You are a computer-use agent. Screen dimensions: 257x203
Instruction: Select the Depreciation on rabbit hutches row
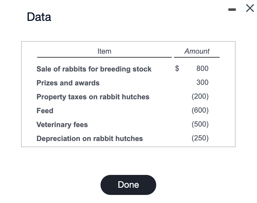pos(90,138)
